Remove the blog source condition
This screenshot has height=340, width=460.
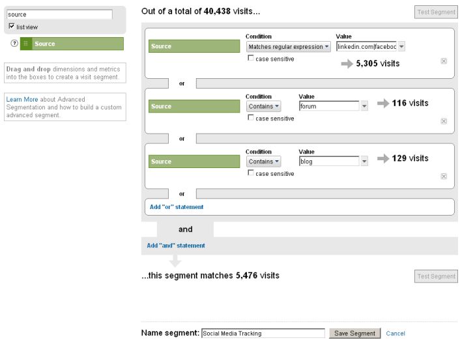coord(444,177)
